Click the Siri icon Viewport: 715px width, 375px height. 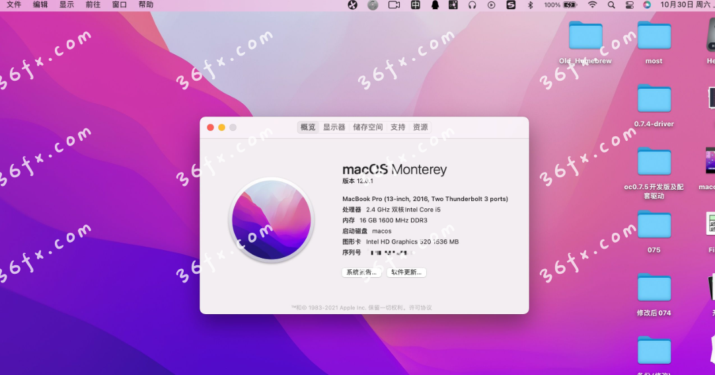coord(646,5)
